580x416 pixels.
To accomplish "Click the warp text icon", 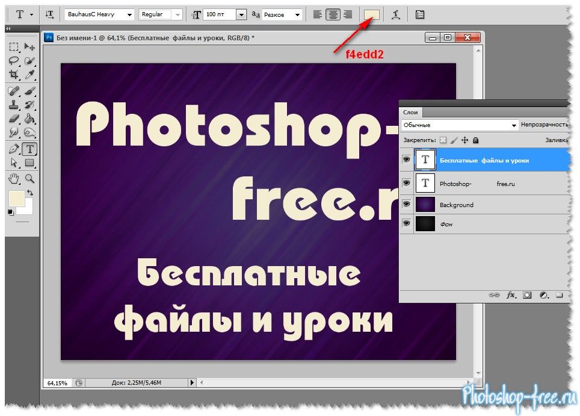I will click(395, 14).
